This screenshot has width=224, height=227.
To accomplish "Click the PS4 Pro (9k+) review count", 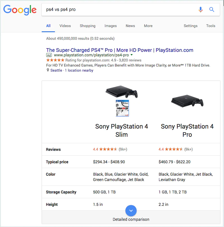I will 188,149.
